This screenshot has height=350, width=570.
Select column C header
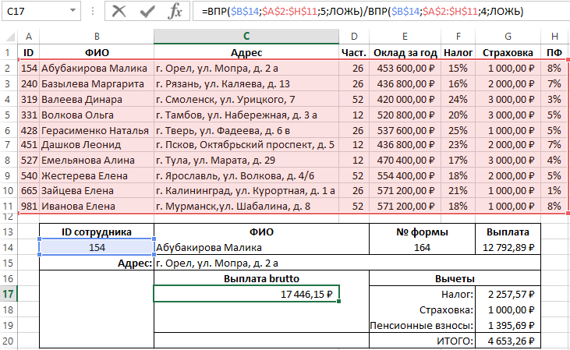pos(246,37)
